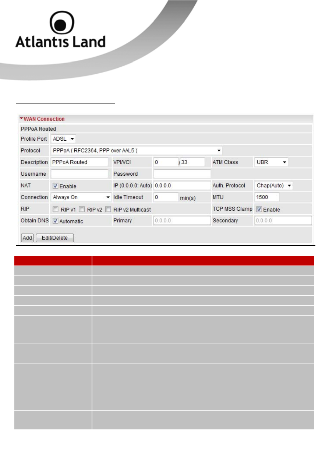
Task: Toggle the TCP MSS Clamp Enable checkbox
Action: pos(259,209)
